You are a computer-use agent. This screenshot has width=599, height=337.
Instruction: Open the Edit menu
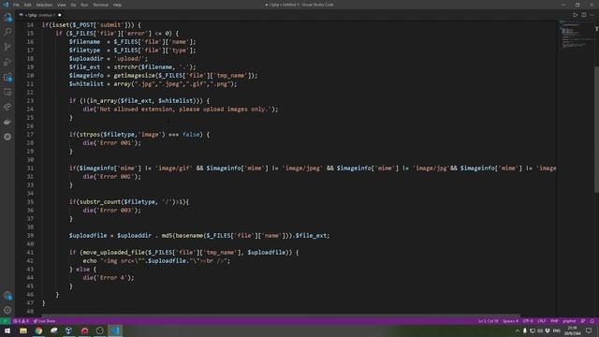pyautogui.click(x=28, y=5)
